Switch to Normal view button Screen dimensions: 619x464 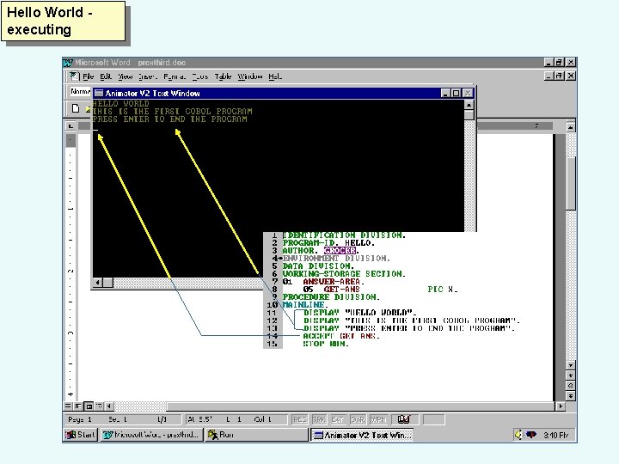point(68,406)
